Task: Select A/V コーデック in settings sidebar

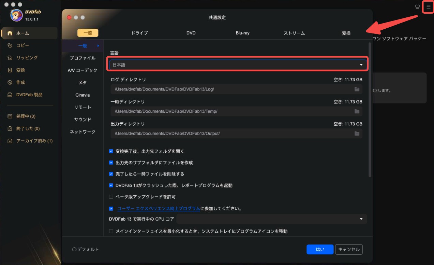Action: [x=83, y=70]
